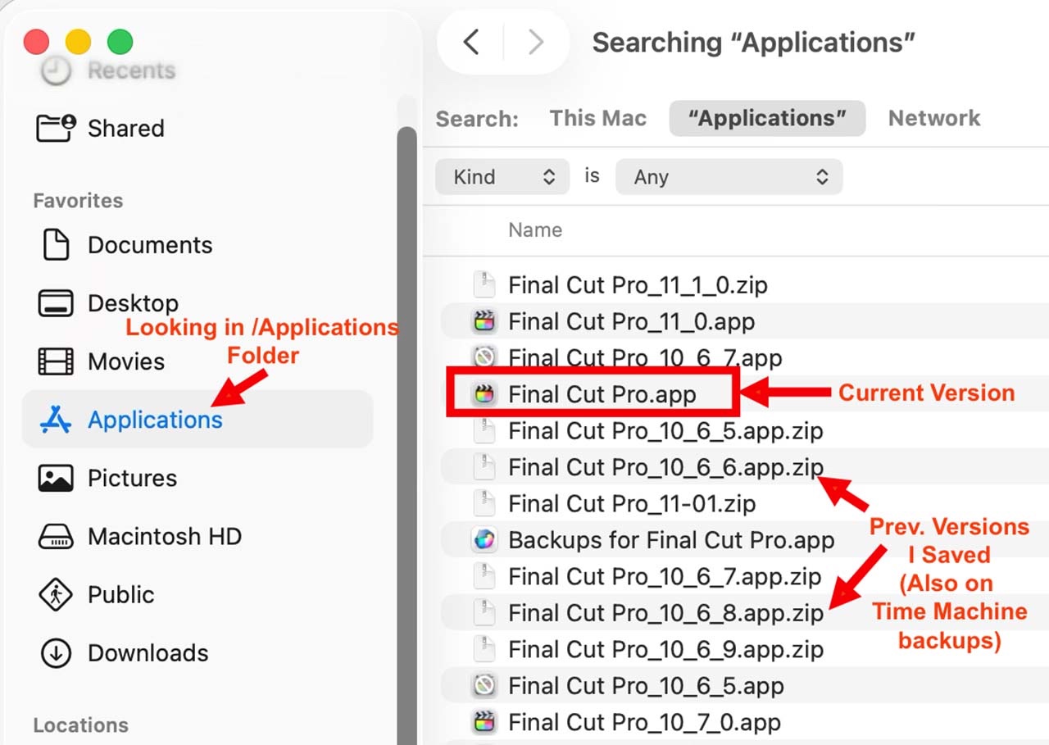This screenshot has width=1049, height=745.
Task: Click the prohibited icon of Final Cut Pro_10_6_7.app
Action: [484, 357]
